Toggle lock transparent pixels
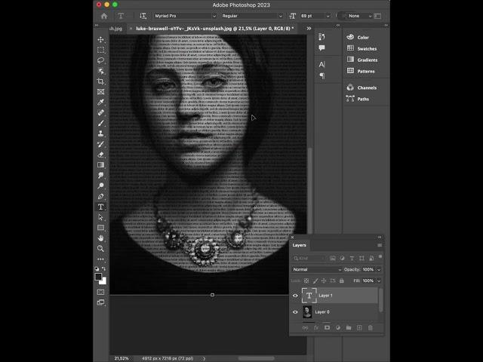 [x=306, y=281]
